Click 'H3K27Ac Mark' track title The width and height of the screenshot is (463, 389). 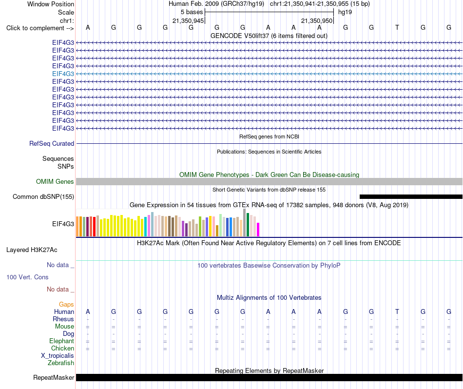tap(269, 243)
